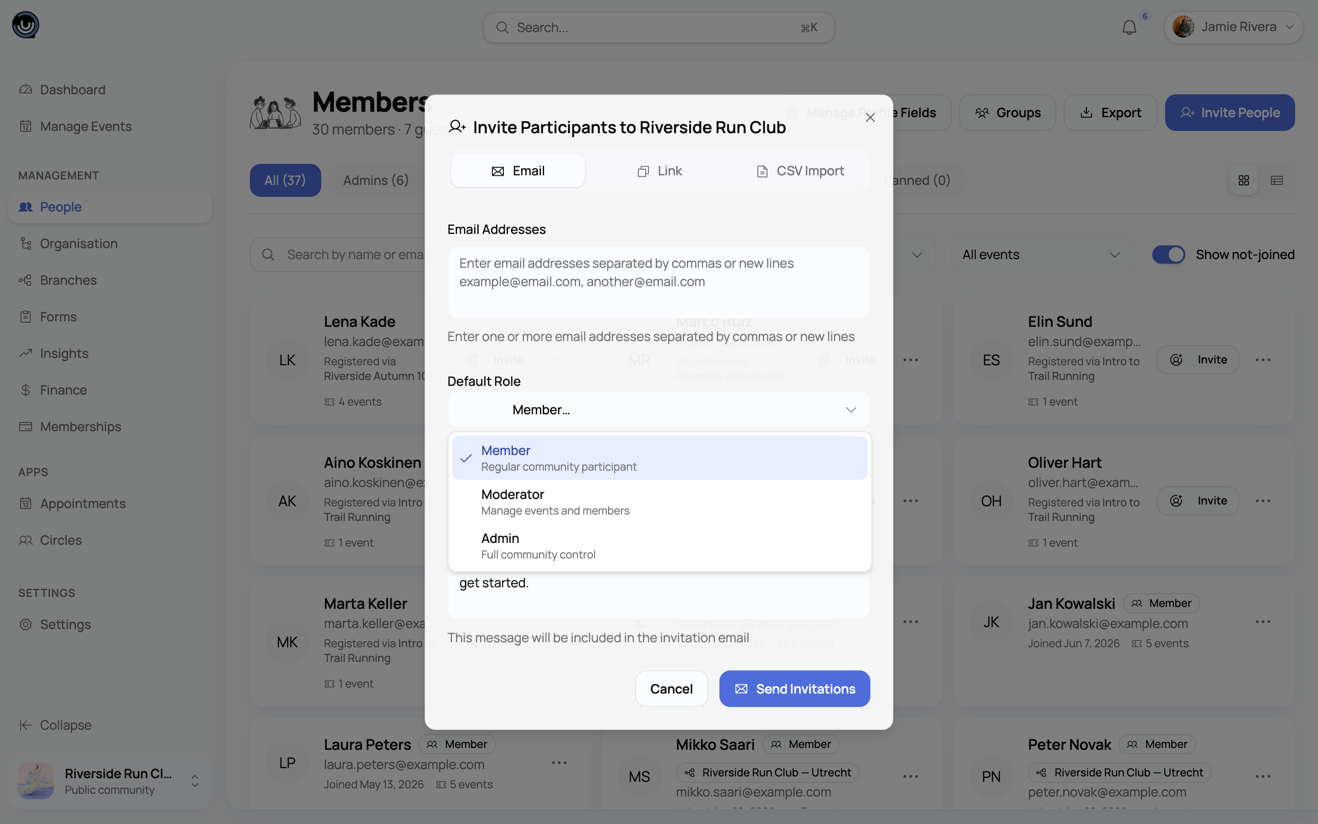Screen dimensions: 1318x824
Task: Click the LK avatar of Lena Kade
Action: [287, 360]
